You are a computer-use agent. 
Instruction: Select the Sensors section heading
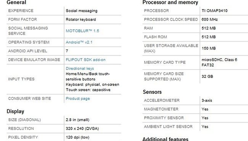pyautogui.click(x=152, y=92)
